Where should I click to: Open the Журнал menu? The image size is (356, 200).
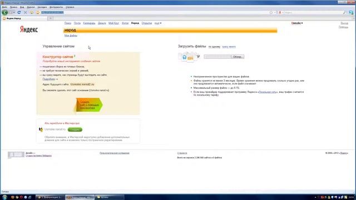pos(31,7)
